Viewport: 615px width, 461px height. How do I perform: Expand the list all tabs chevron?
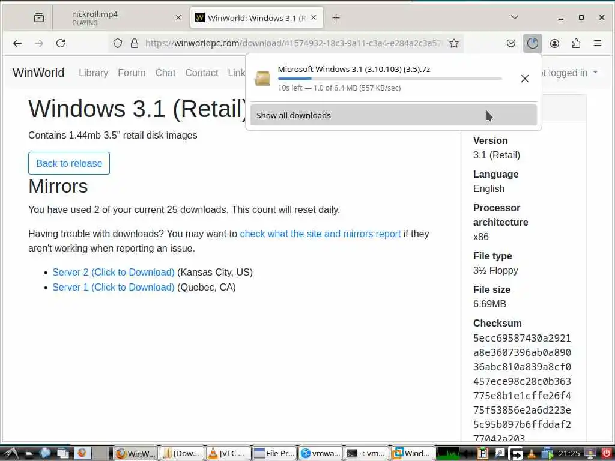pyautogui.click(x=515, y=17)
